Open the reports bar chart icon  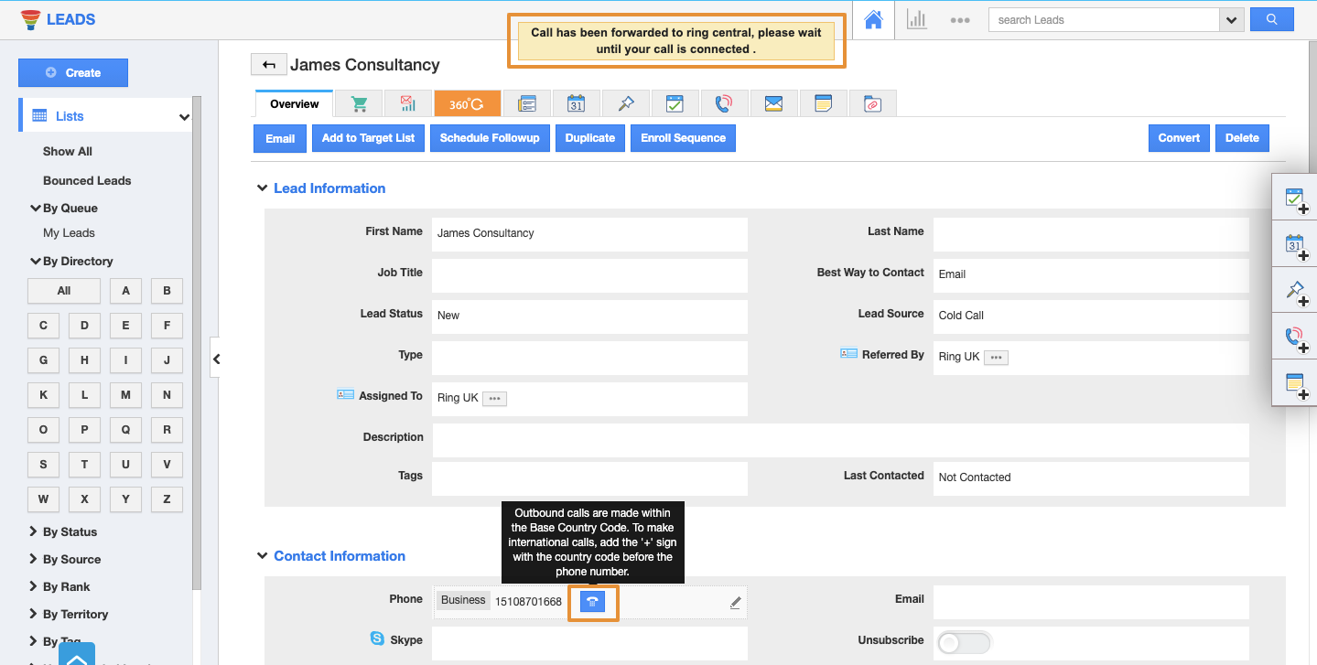click(x=917, y=19)
